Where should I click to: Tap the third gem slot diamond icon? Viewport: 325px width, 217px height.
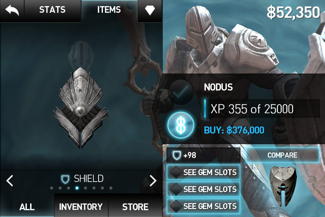pos(176,206)
